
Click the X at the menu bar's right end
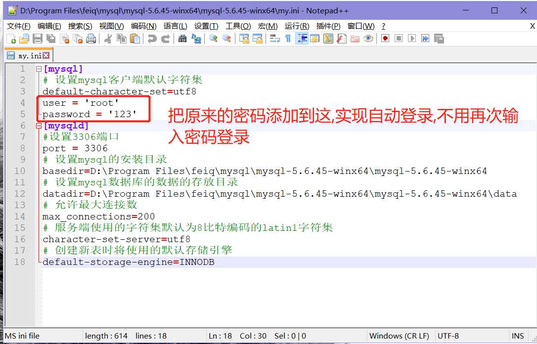pyautogui.click(x=532, y=26)
